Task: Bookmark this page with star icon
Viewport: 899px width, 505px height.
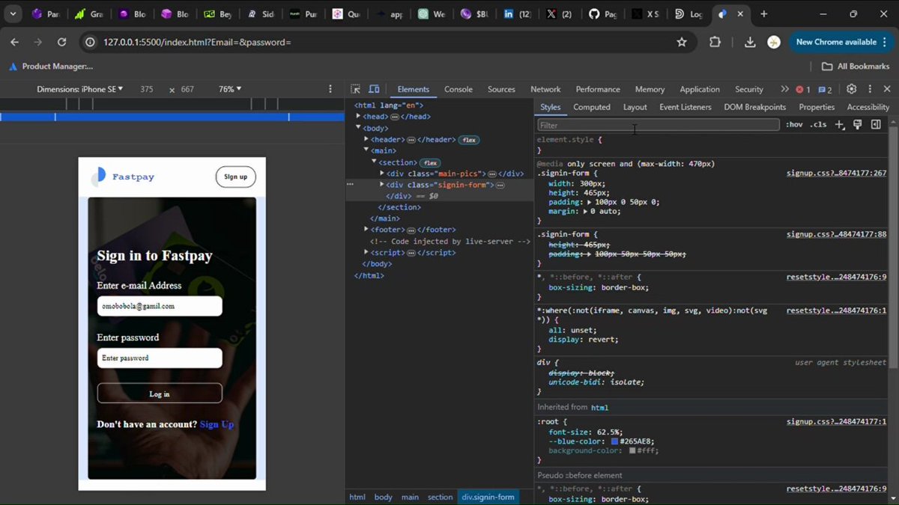Action: coord(682,42)
